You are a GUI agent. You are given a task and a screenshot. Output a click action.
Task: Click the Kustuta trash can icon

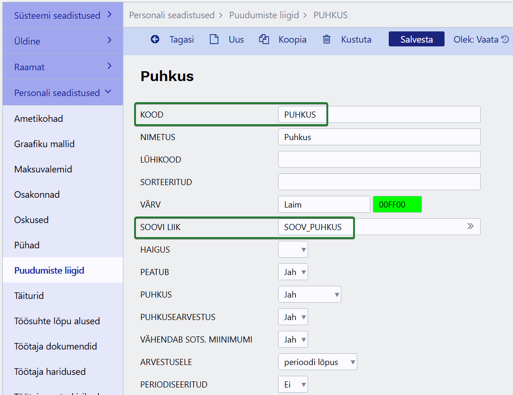(327, 39)
